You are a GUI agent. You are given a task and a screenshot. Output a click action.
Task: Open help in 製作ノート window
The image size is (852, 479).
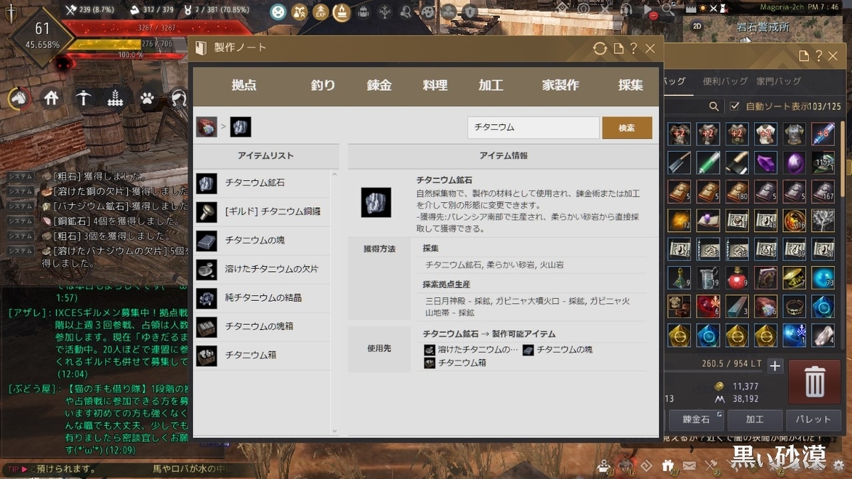pyautogui.click(x=634, y=49)
